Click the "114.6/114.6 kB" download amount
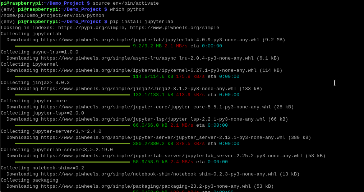This screenshot has height=192, width=364. click(x=153, y=76)
